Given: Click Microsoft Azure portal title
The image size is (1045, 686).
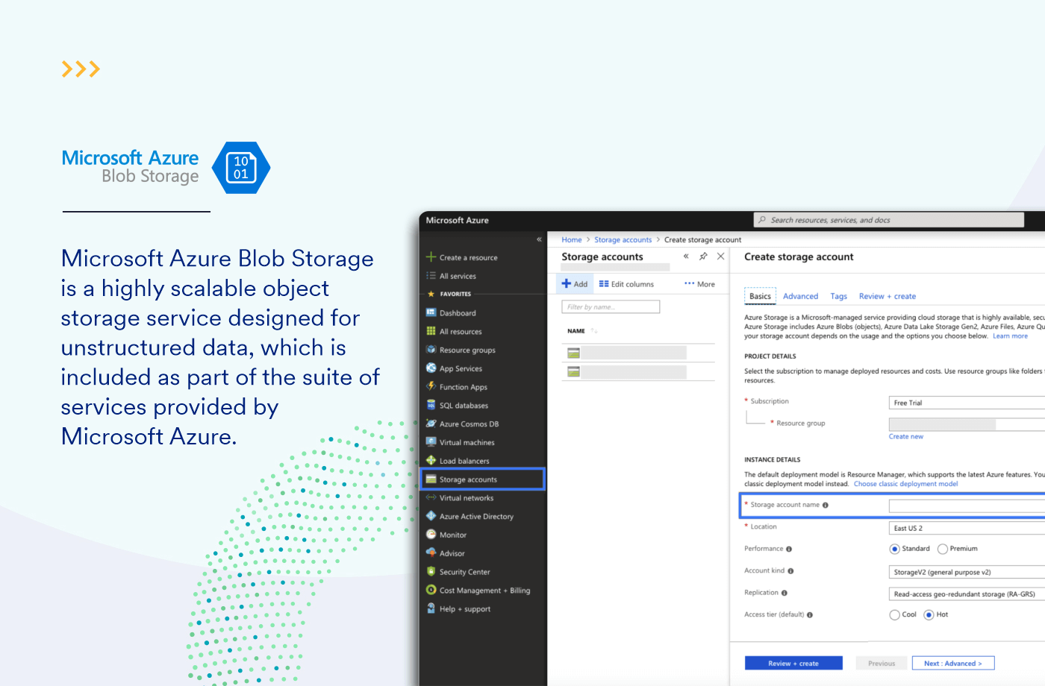Looking at the screenshot, I should [458, 221].
